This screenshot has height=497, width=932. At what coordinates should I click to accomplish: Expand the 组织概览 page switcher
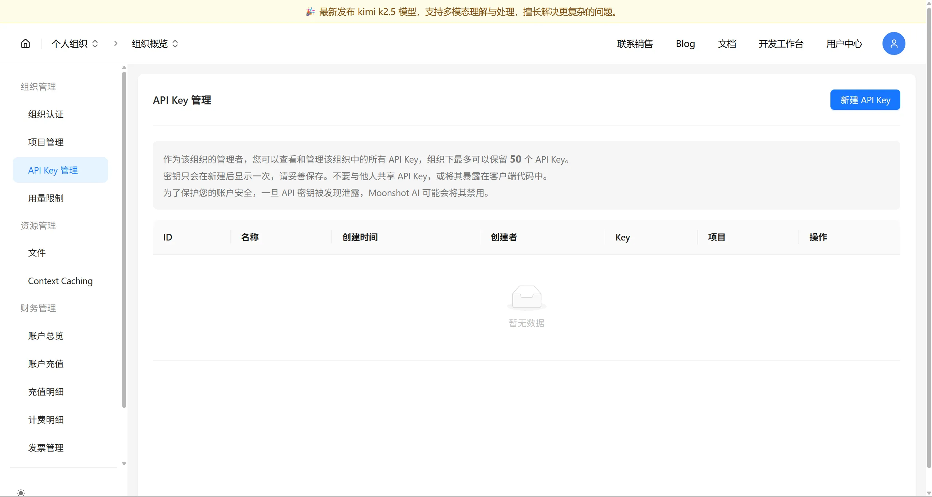click(155, 44)
